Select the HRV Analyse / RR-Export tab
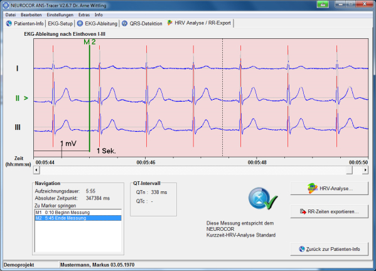Screen dimensions: 376x271 (x=199, y=23)
